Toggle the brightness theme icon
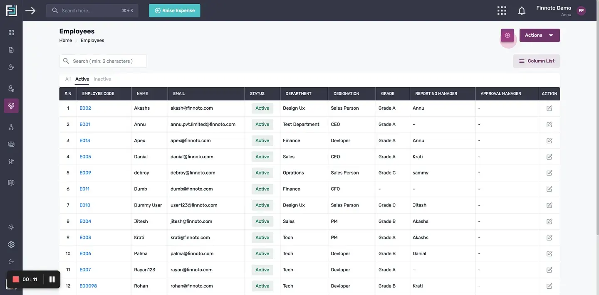The image size is (599, 295). point(11,227)
